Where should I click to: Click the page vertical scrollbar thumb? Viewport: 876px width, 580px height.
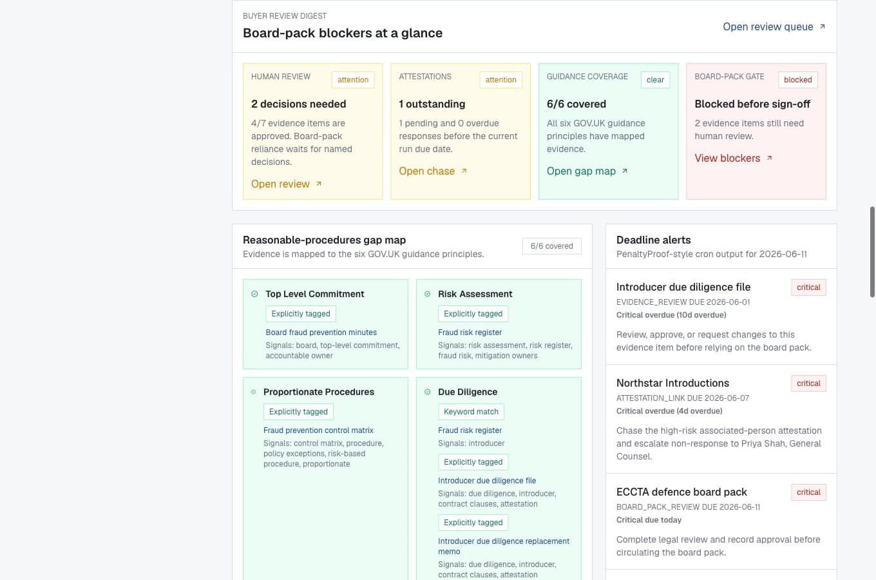coord(873,251)
